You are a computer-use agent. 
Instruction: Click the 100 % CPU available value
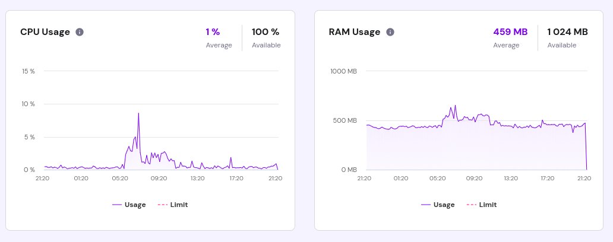(x=266, y=31)
